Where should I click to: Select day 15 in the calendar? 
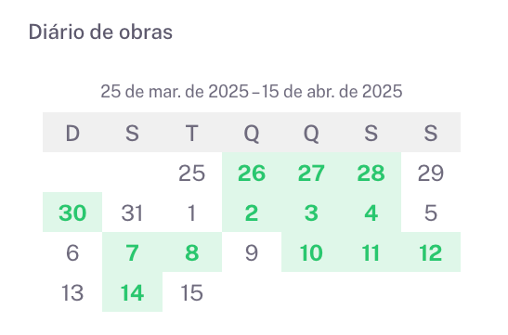(192, 292)
